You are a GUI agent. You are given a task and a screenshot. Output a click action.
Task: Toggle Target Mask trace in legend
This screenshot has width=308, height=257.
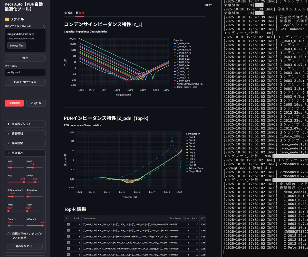click(x=194, y=171)
